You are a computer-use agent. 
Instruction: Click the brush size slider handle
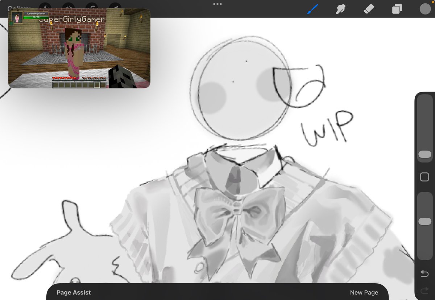tap(425, 154)
